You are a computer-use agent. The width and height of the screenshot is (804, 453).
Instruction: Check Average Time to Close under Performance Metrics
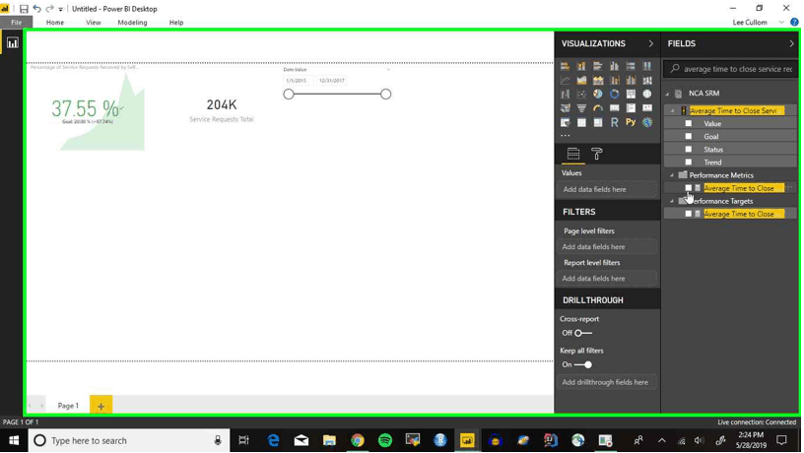pyautogui.click(x=689, y=188)
